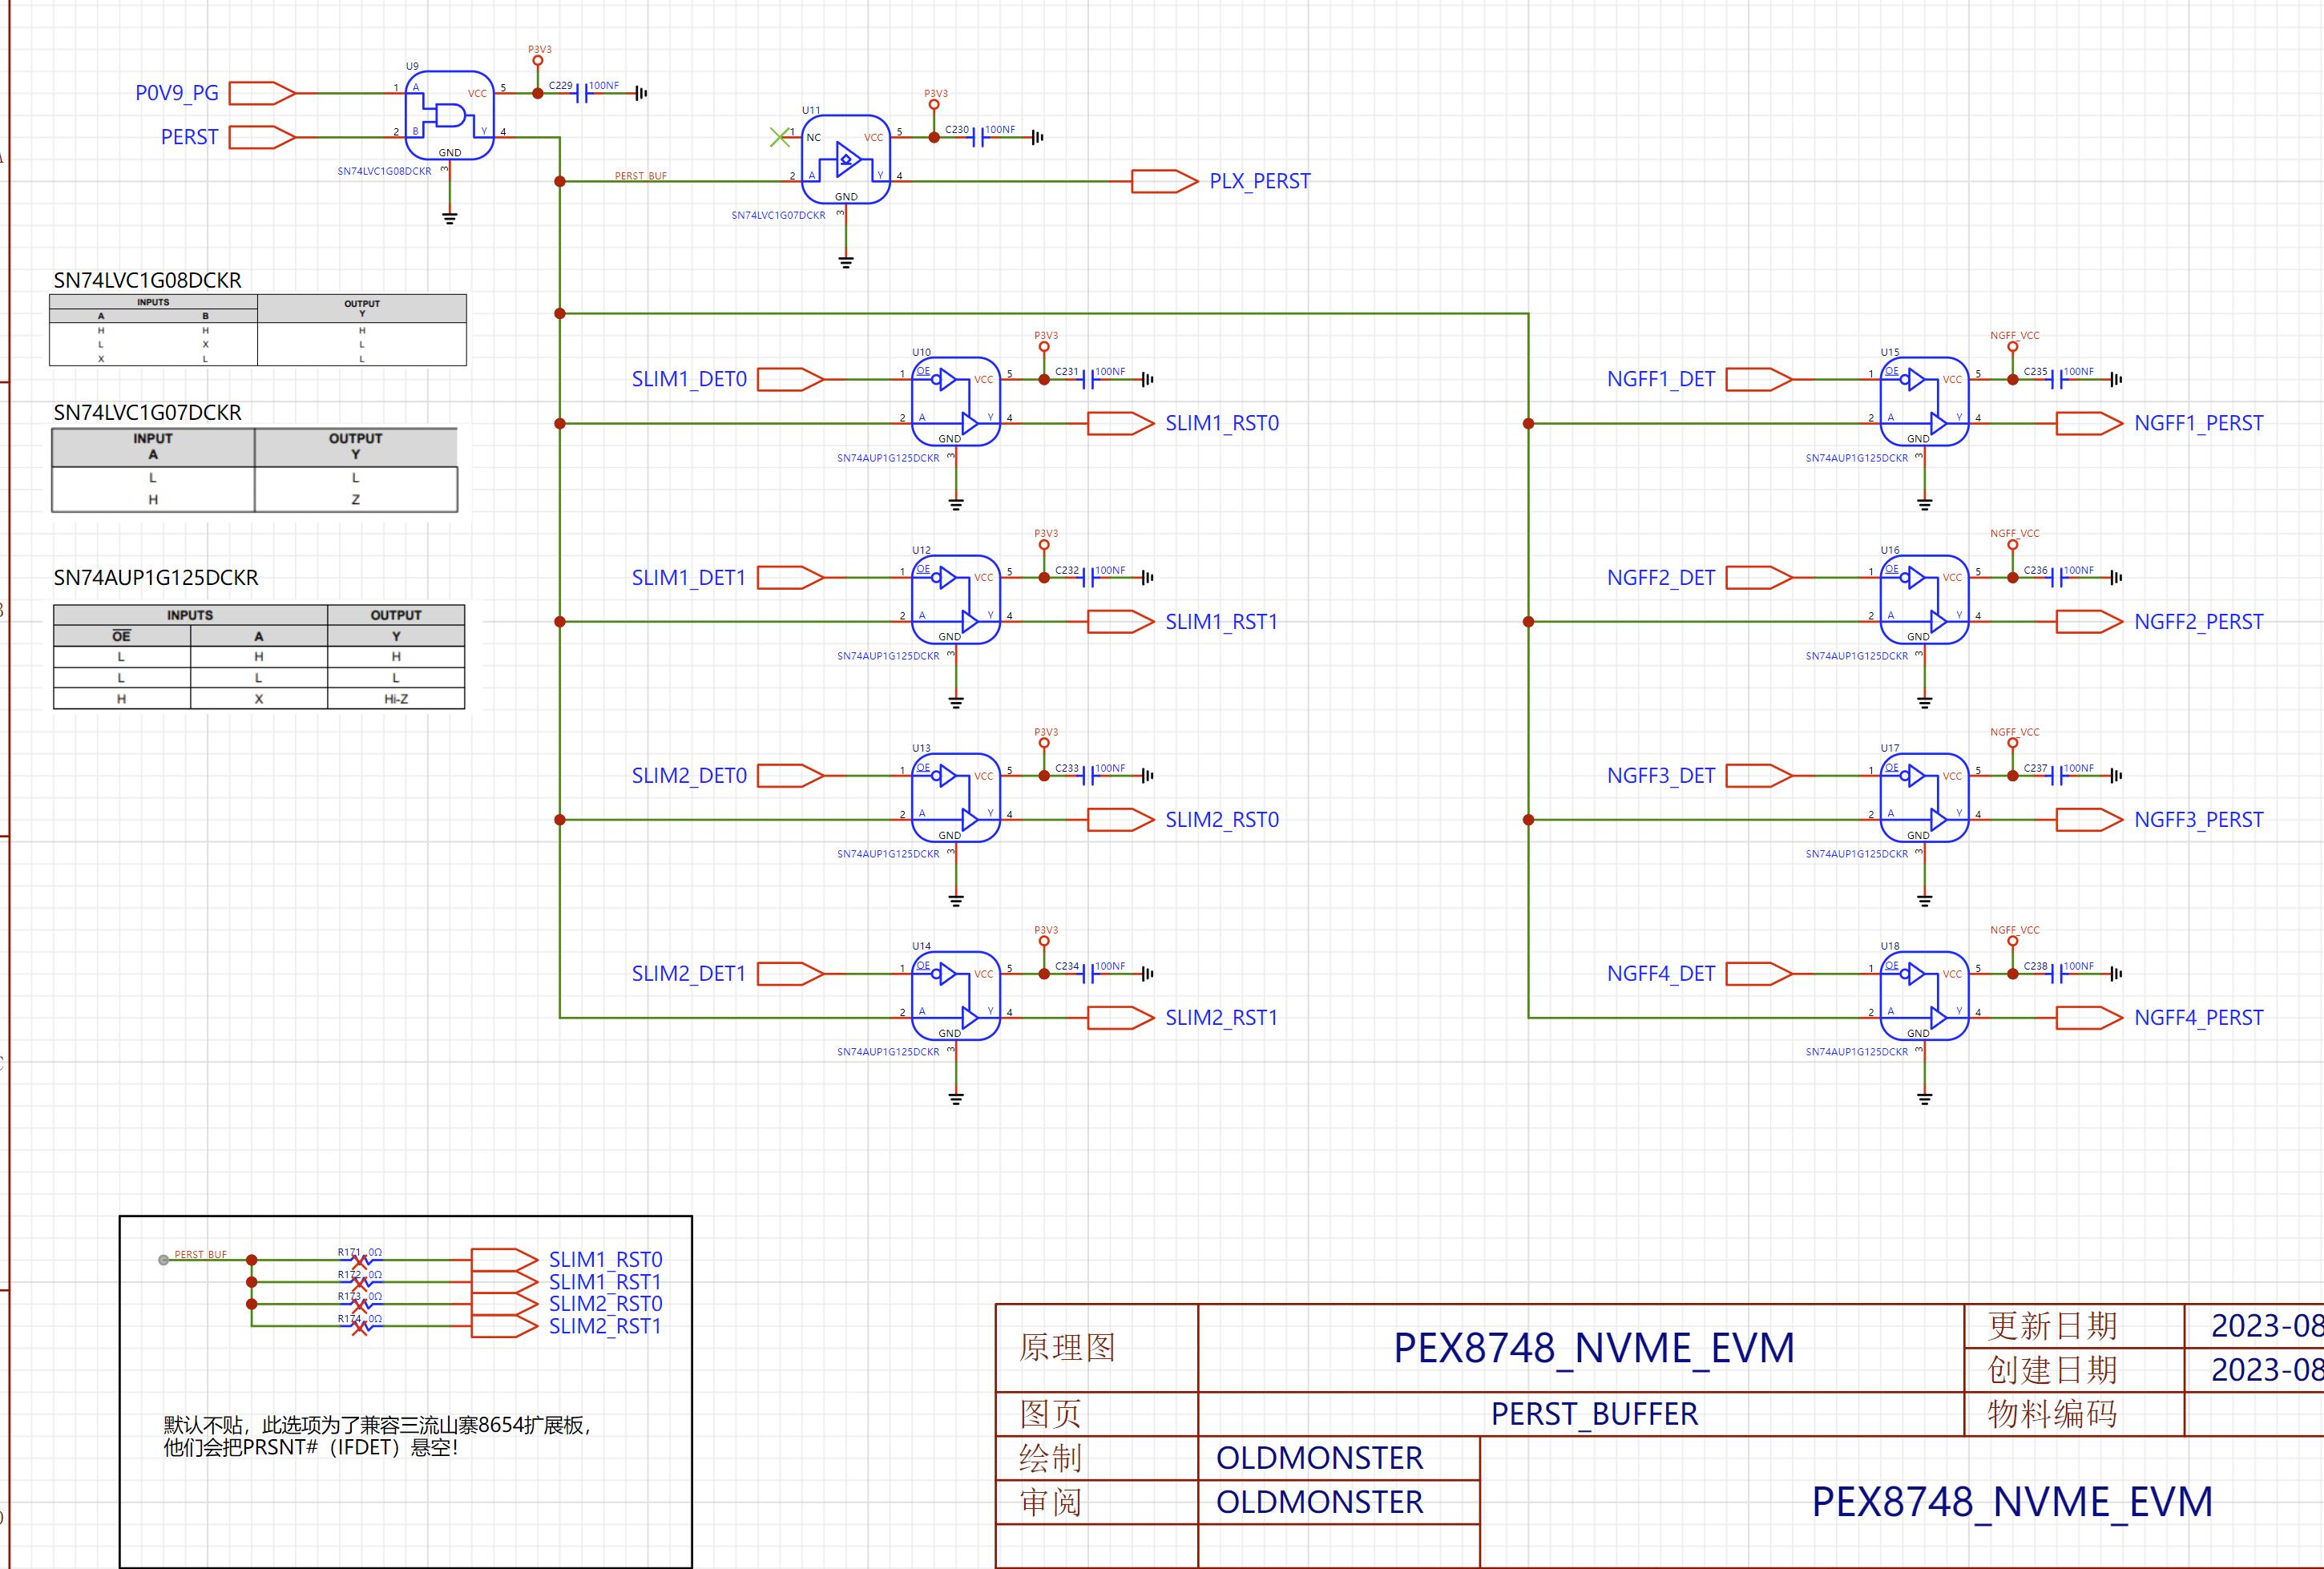2324x1569 pixels.
Task: Click OLDMONSTER beside the 审阅 field
Action: 1319,1502
